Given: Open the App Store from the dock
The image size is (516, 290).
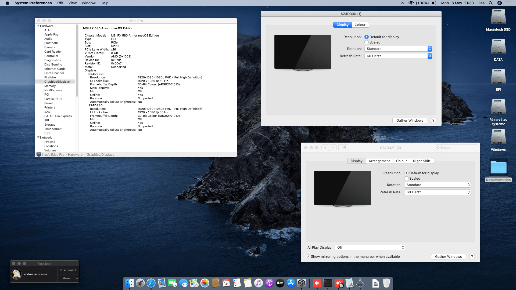Looking at the screenshot, I should 291,283.
